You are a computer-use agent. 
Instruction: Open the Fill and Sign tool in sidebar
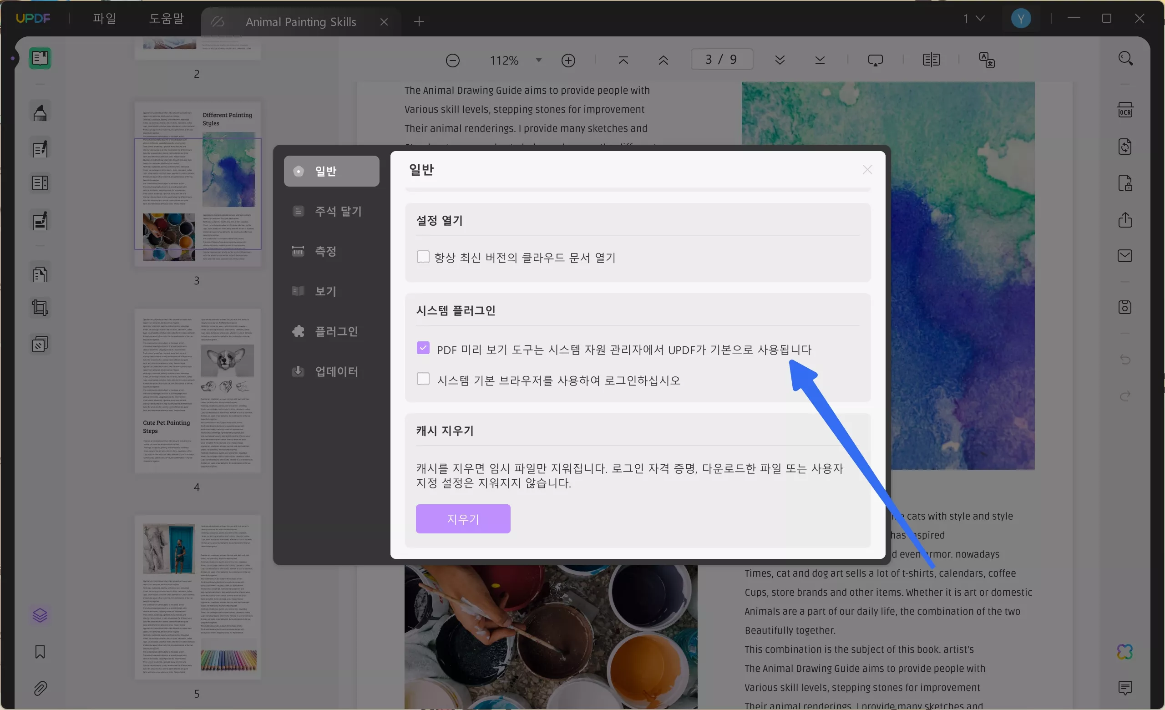[40, 221]
